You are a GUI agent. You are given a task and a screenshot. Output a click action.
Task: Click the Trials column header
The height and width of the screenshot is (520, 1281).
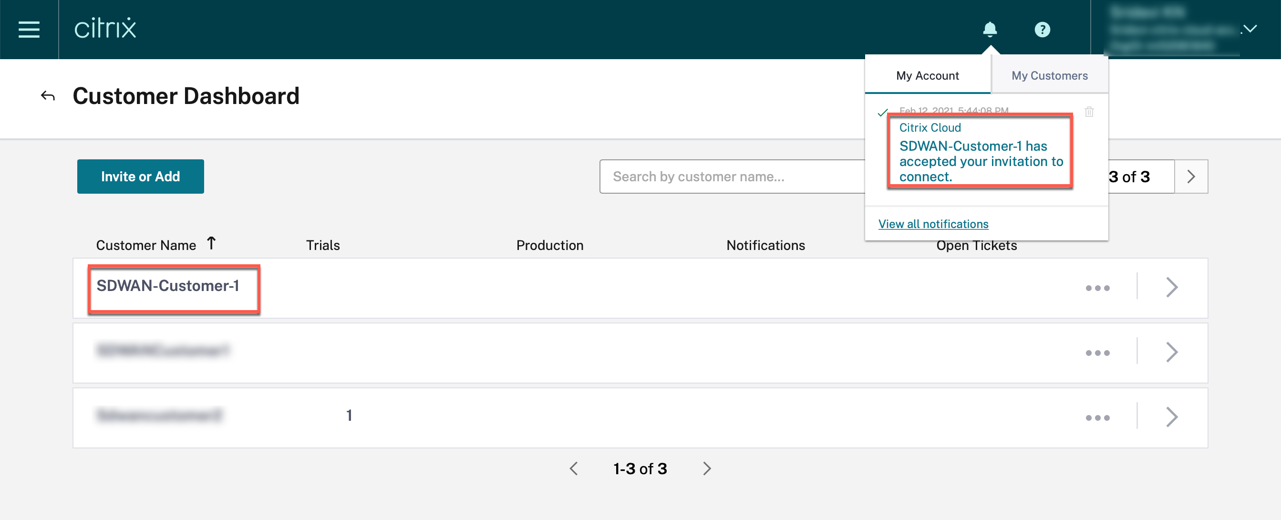[x=323, y=245]
